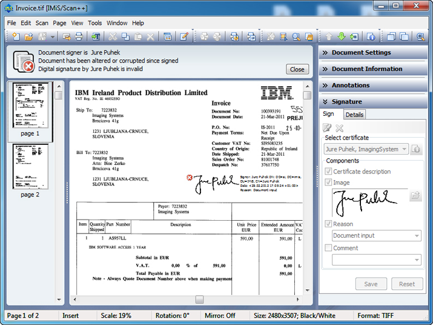View certificate details icon beside certificate dropdown
This screenshot has width=433, height=325.
pos(416,149)
